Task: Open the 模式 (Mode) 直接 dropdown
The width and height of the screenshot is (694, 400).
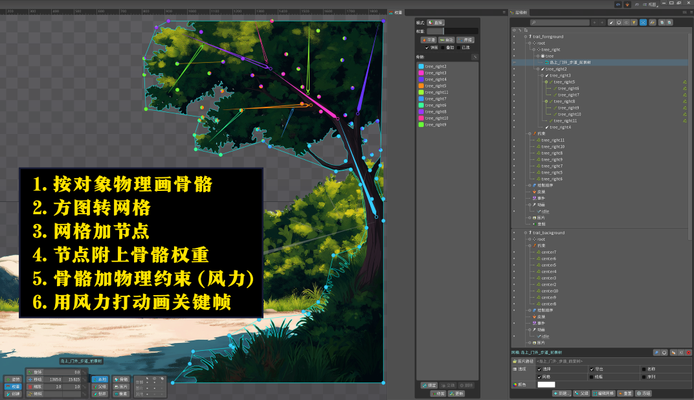Action: point(435,23)
